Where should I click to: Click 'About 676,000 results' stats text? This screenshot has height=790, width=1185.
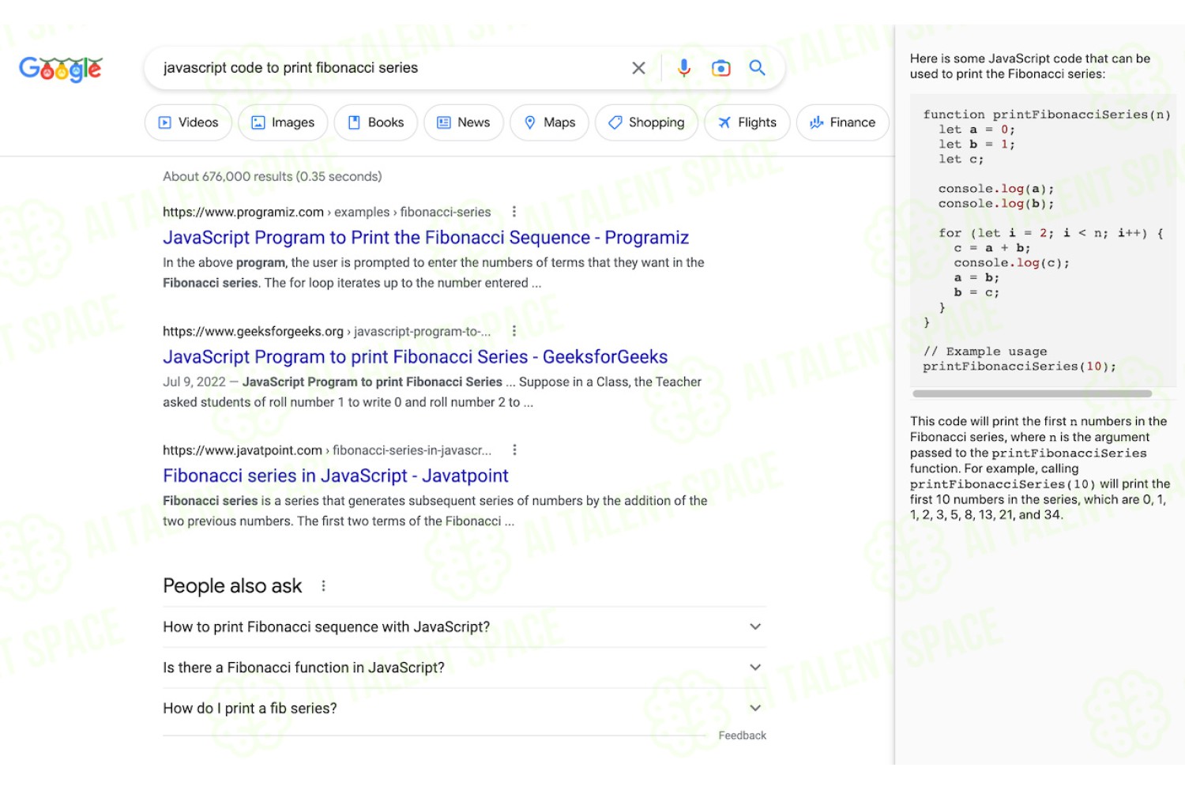273,176
